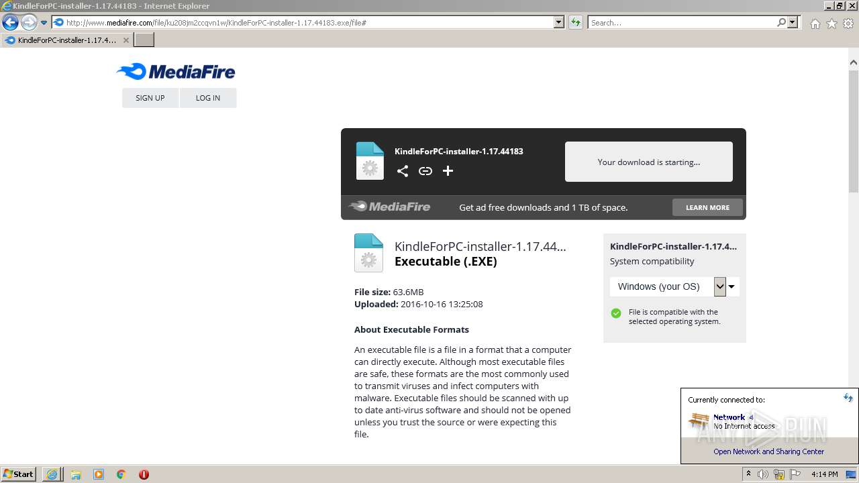Open the recent pages history dropdown
Viewport: 859px width, 483px height.
click(x=44, y=23)
